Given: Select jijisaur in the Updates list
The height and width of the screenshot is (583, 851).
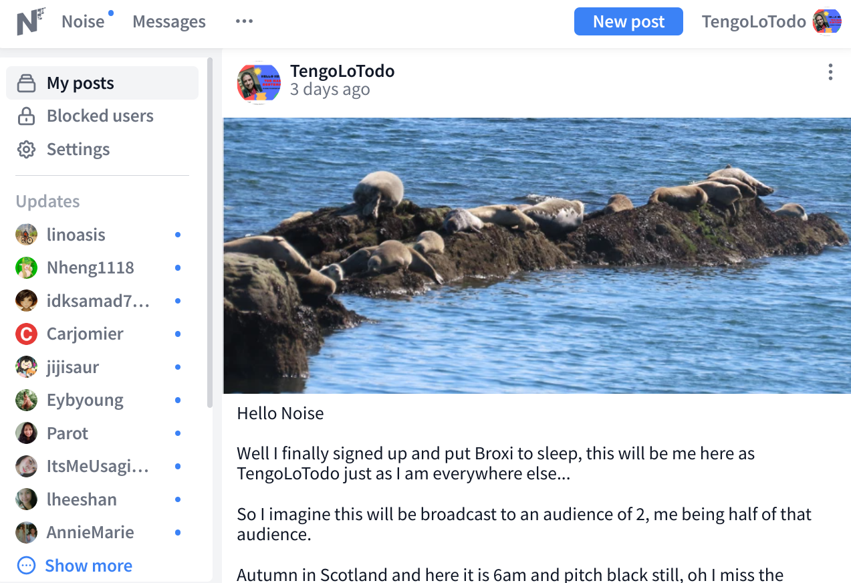Looking at the screenshot, I should [73, 367].
